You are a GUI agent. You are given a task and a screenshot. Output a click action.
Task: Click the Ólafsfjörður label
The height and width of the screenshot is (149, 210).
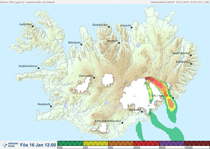[100, 25]
